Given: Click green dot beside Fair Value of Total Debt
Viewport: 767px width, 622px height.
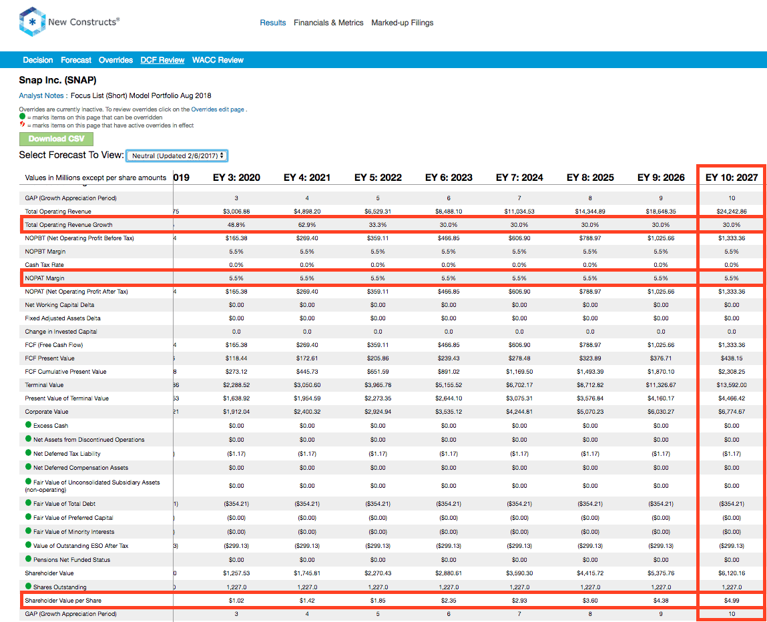Looking at the screenshot, I should point(29,503).
